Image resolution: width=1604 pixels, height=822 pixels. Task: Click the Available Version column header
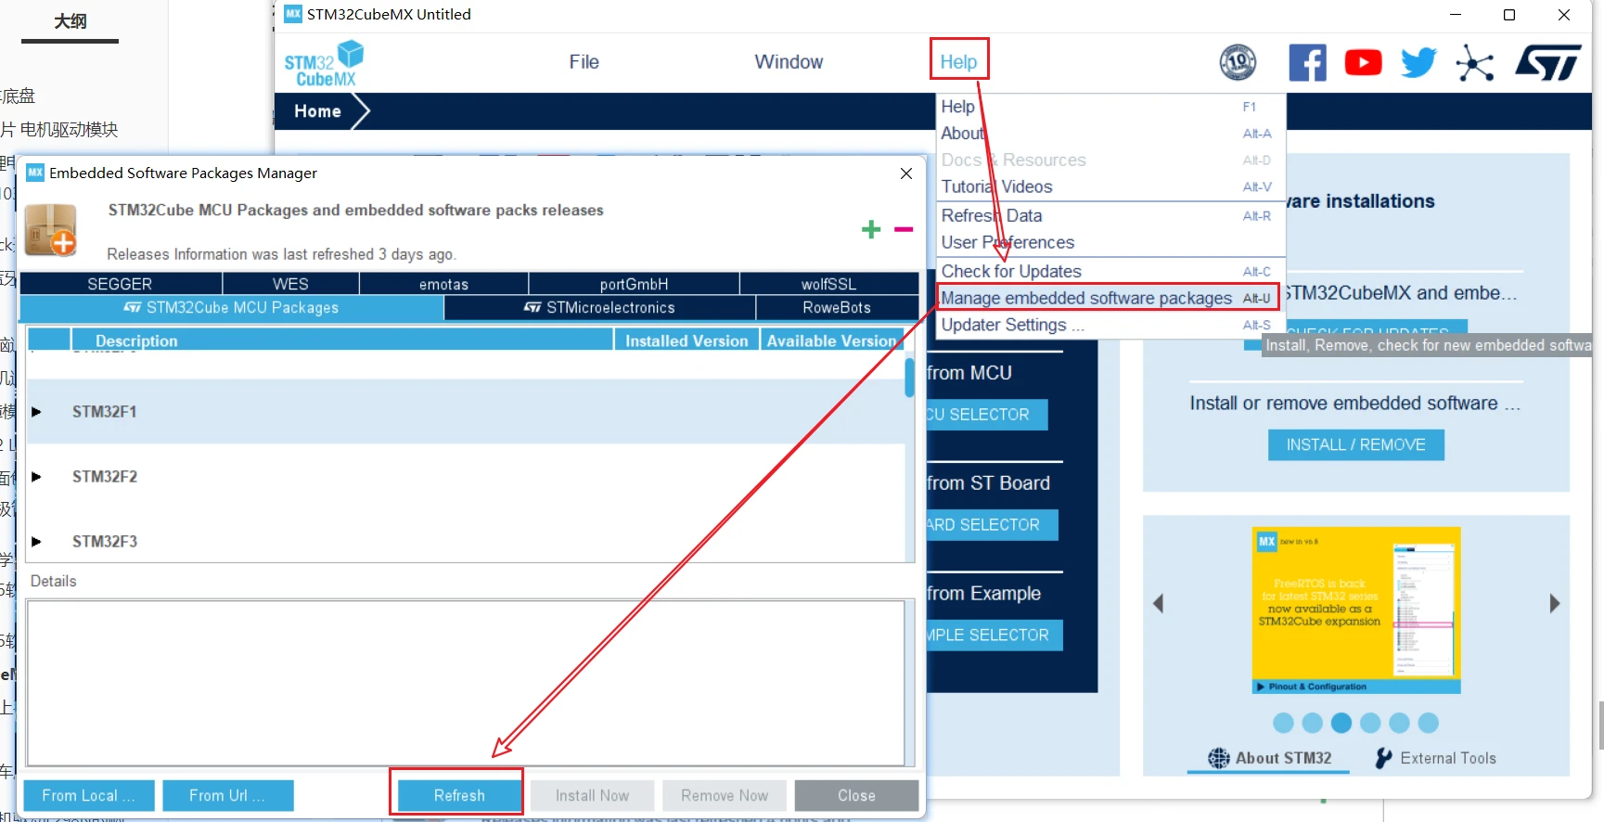831,340
